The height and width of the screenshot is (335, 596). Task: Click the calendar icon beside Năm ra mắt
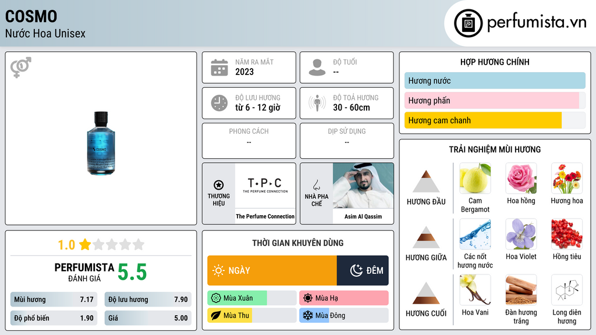coord(219,67)
